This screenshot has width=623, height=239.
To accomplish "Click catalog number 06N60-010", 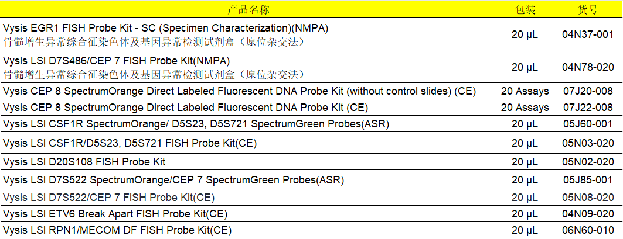I will [588, 230].
